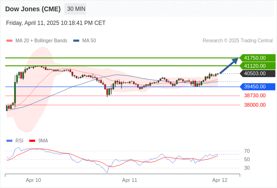Click the MA 20 + Bollinger Bands legend text
This screenshot has width=277, height=188.
[x=41, y=41]
